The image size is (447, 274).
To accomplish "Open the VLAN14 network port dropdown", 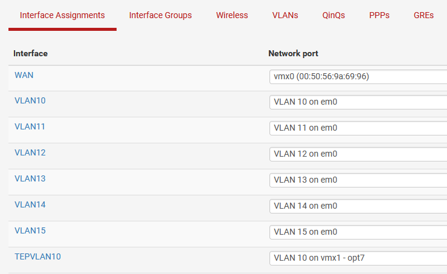I will tap(358, 206).
